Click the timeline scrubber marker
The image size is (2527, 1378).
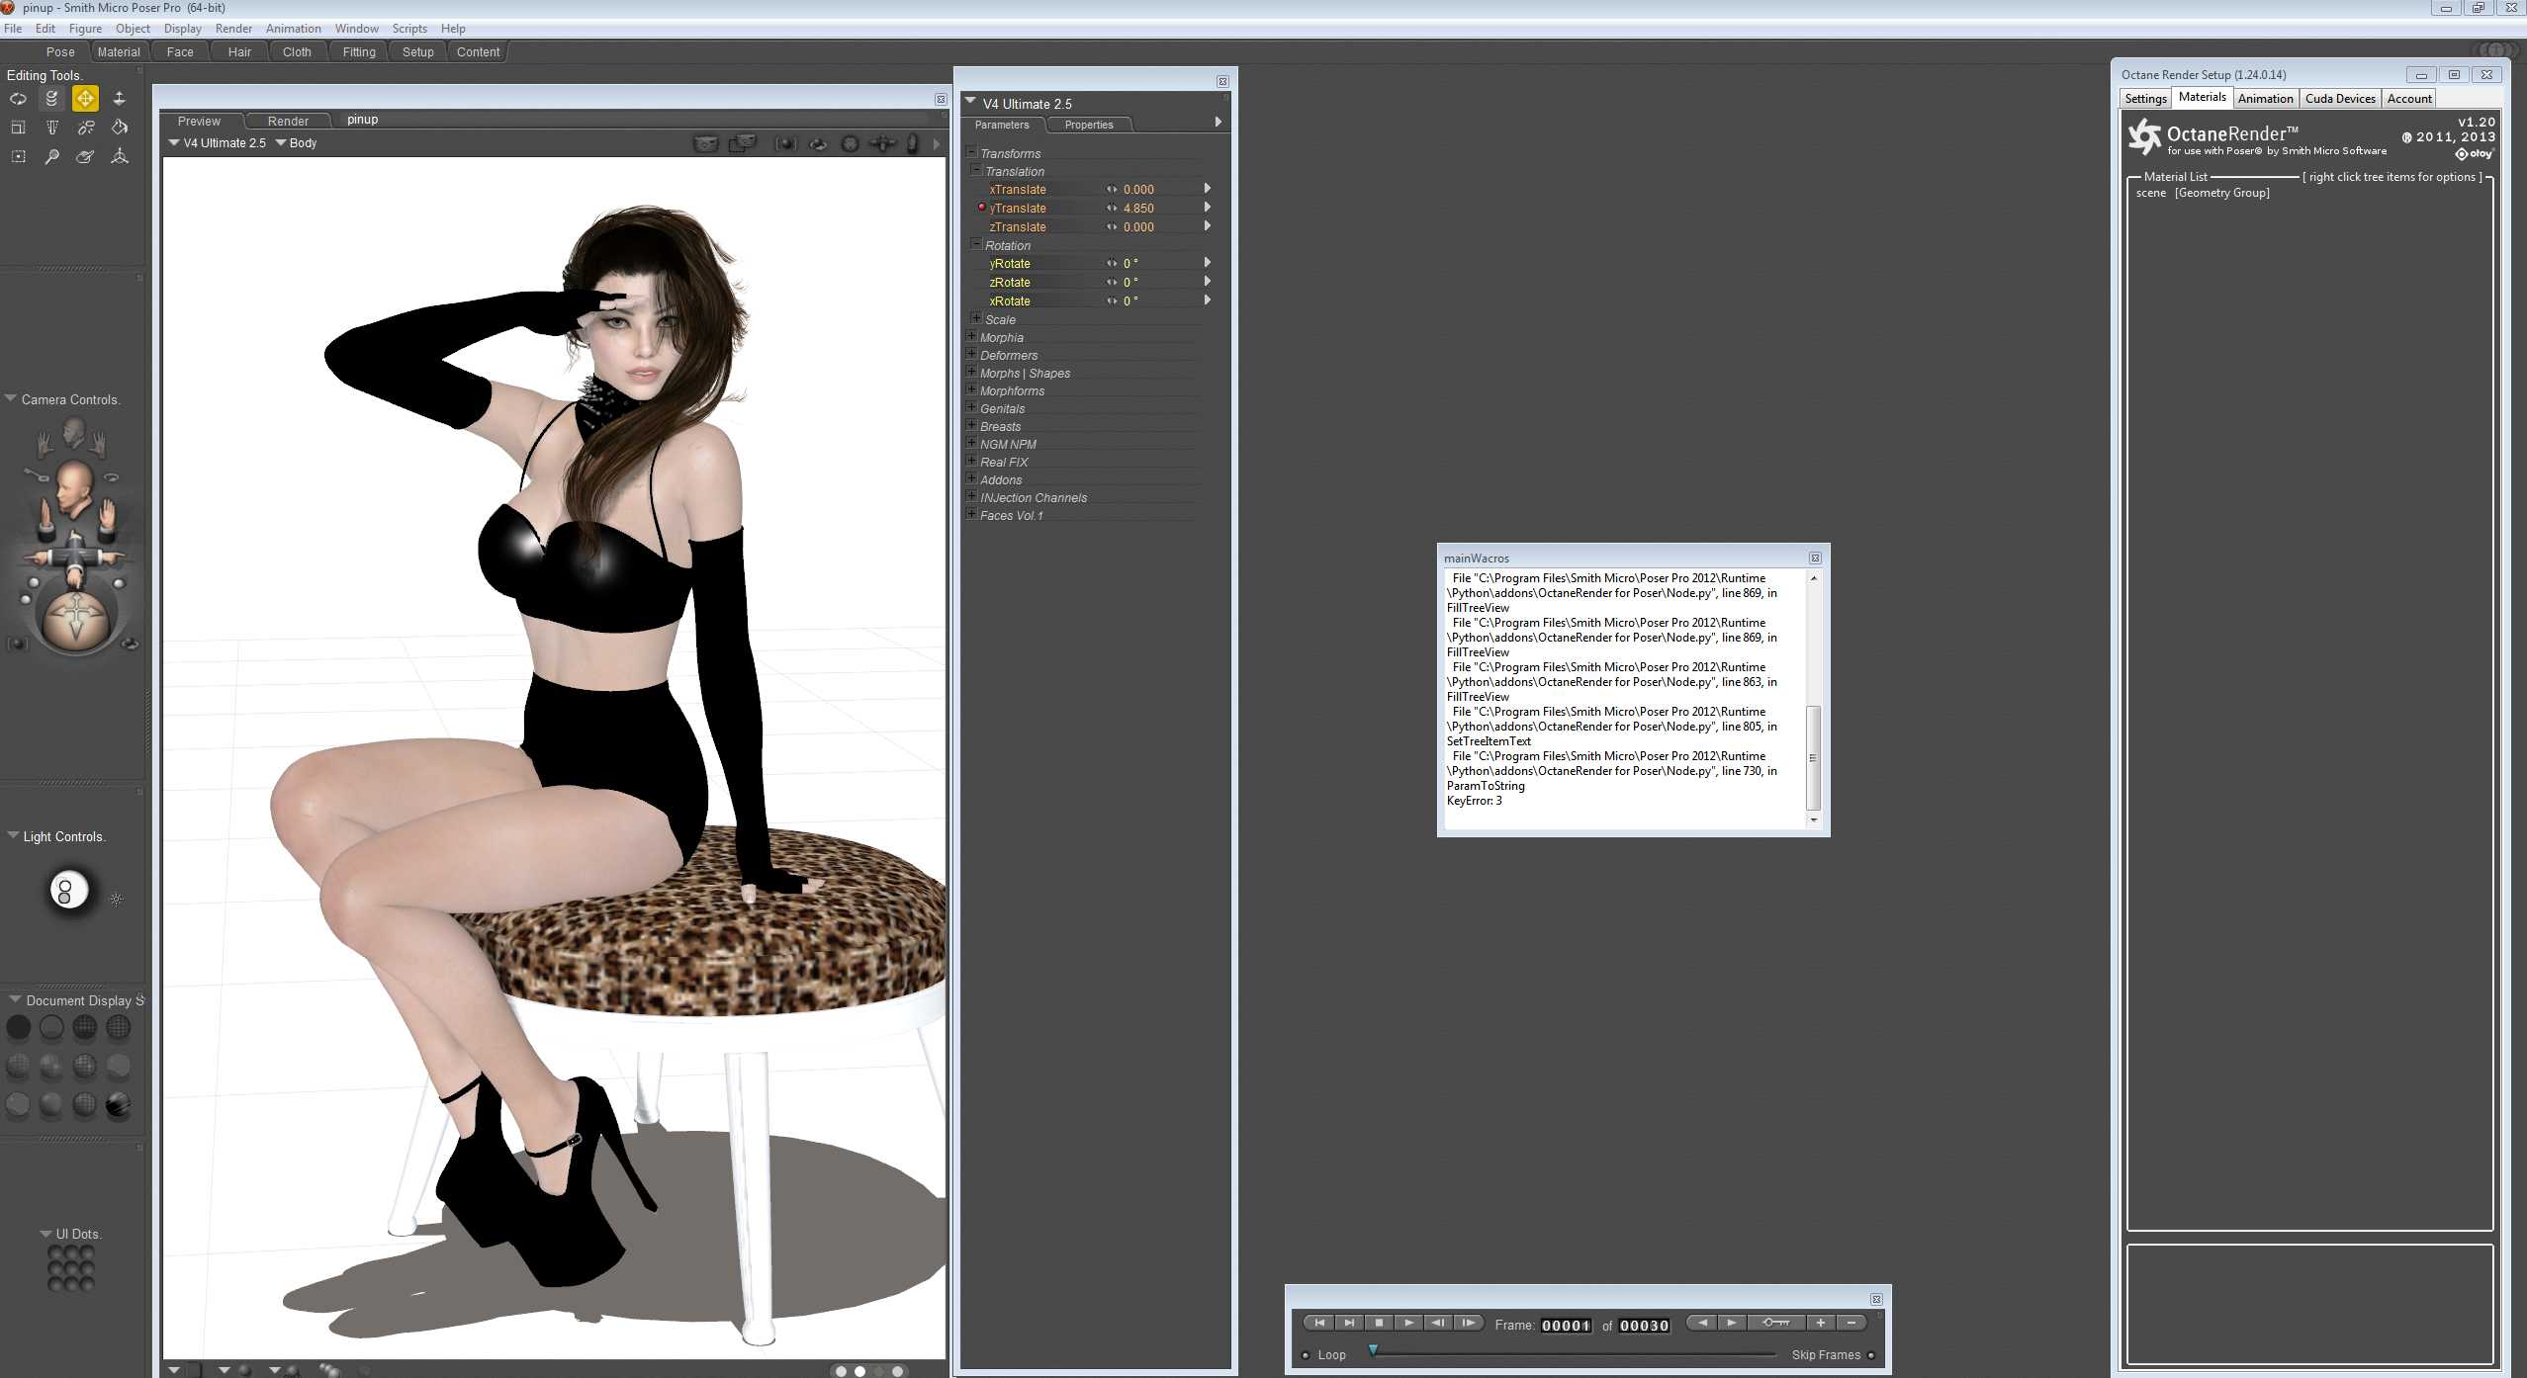point(1373,1350)
